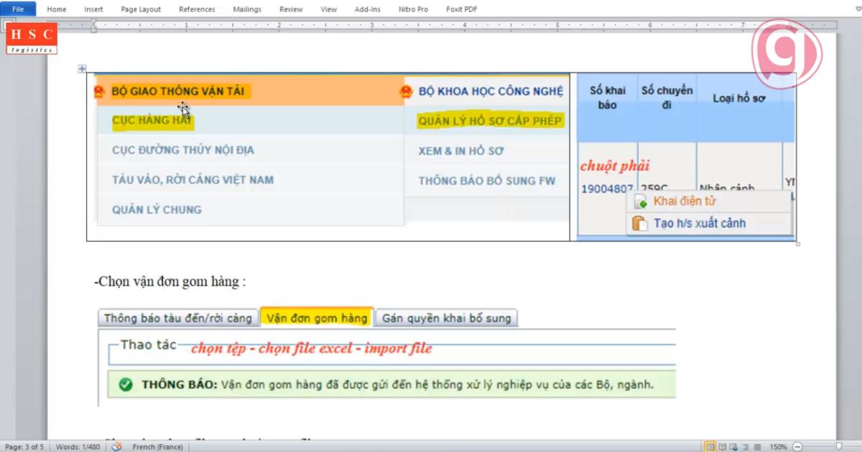The height and width of the screenshot is (452, 862).
Task: Click the proofing errors status icon
Action: pos(116,446)
